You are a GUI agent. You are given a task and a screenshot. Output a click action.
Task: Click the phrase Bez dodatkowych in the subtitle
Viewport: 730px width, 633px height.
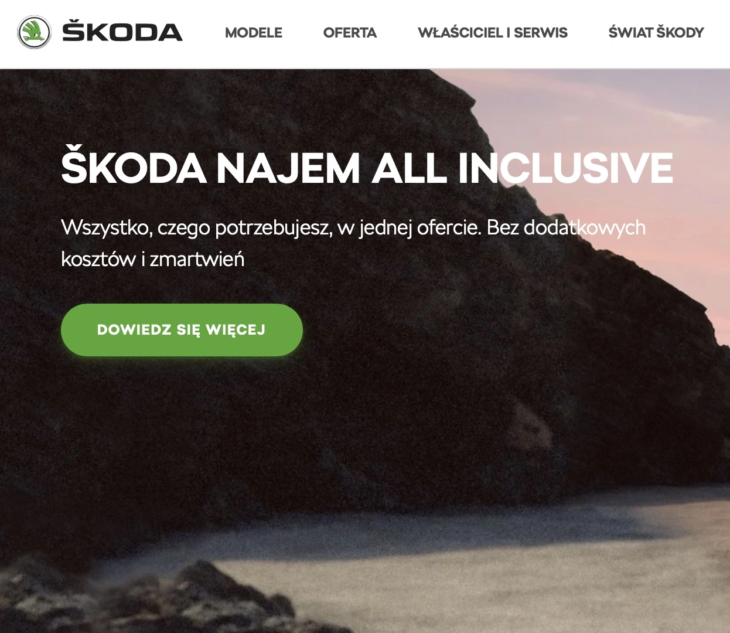pyautogui.click(x=566, y=227)
